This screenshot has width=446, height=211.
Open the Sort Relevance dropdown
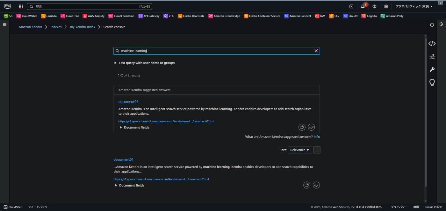300,150
